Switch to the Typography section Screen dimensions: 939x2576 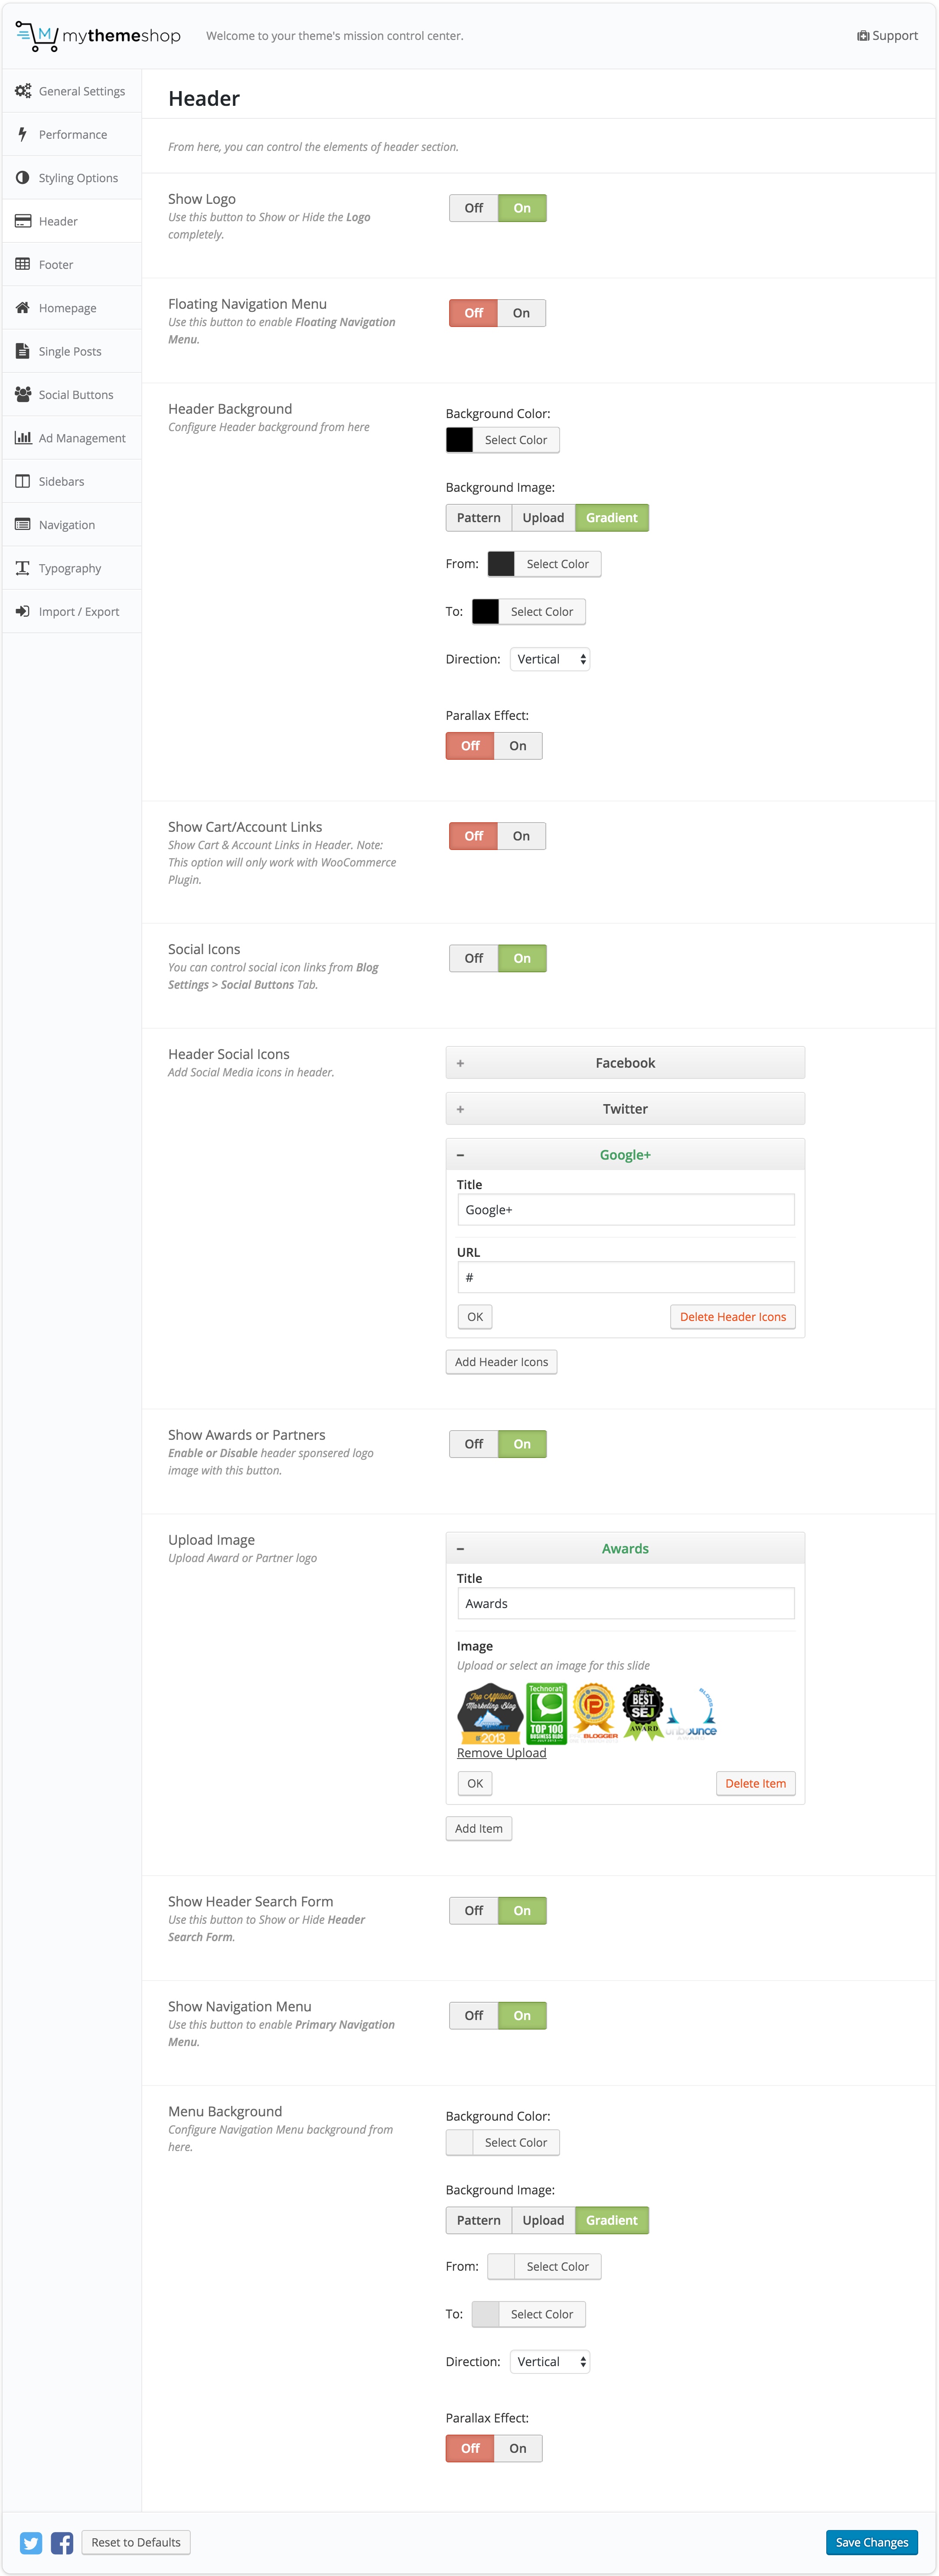click(x=72, y=568)
